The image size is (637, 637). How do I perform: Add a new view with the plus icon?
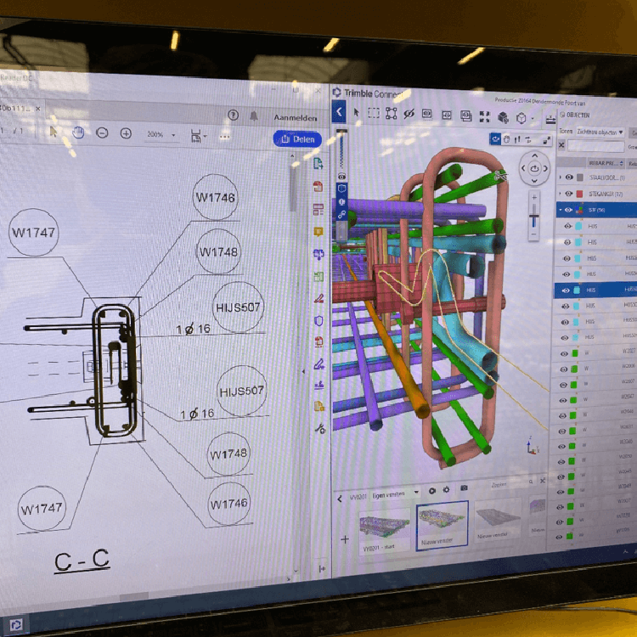(345, 539)
